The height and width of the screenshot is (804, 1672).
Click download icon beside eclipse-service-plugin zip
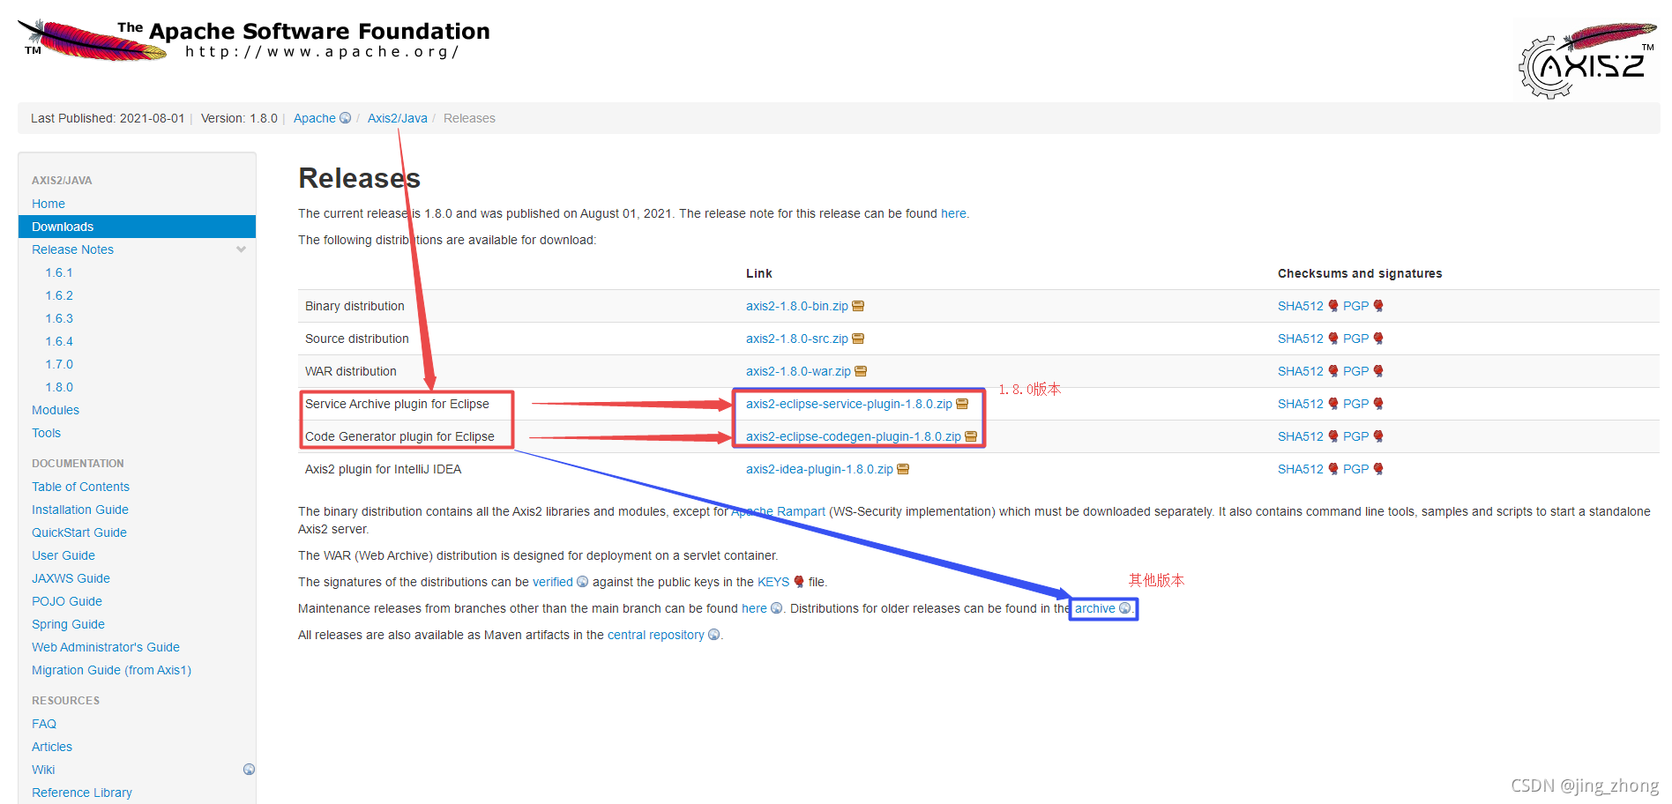coord(962,404)
